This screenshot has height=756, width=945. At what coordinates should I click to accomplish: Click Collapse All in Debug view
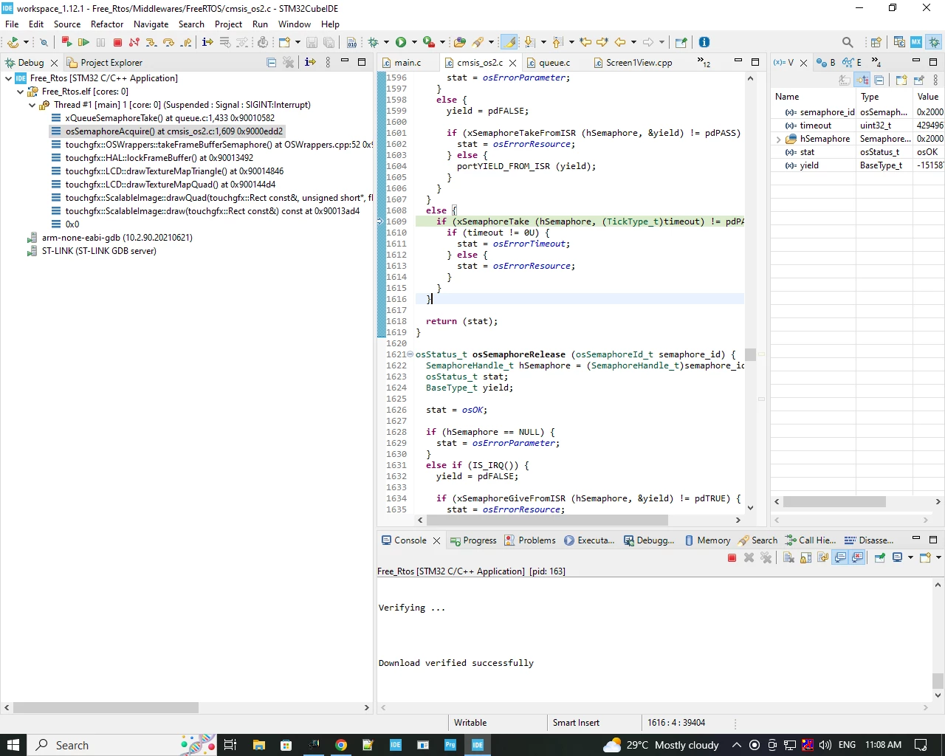(x=271, y=63)
